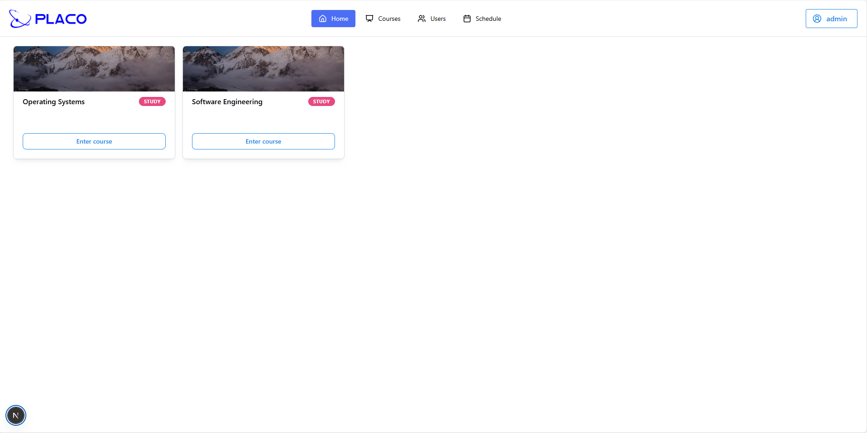Click the Schedule calendar icon
The height and width of the screenshot is (433, 867).
[x=467, y=19]
